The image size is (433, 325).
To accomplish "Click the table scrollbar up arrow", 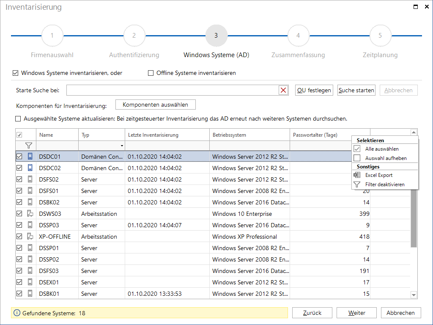I will click(x=414, y=132).
